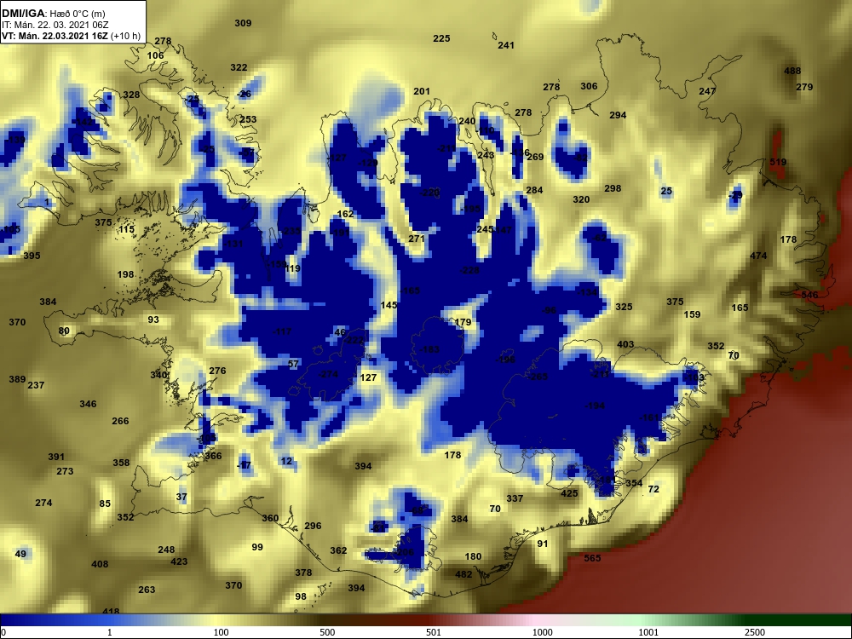
Task: Select the 284 map value
Action: click(x=534, y=190)
